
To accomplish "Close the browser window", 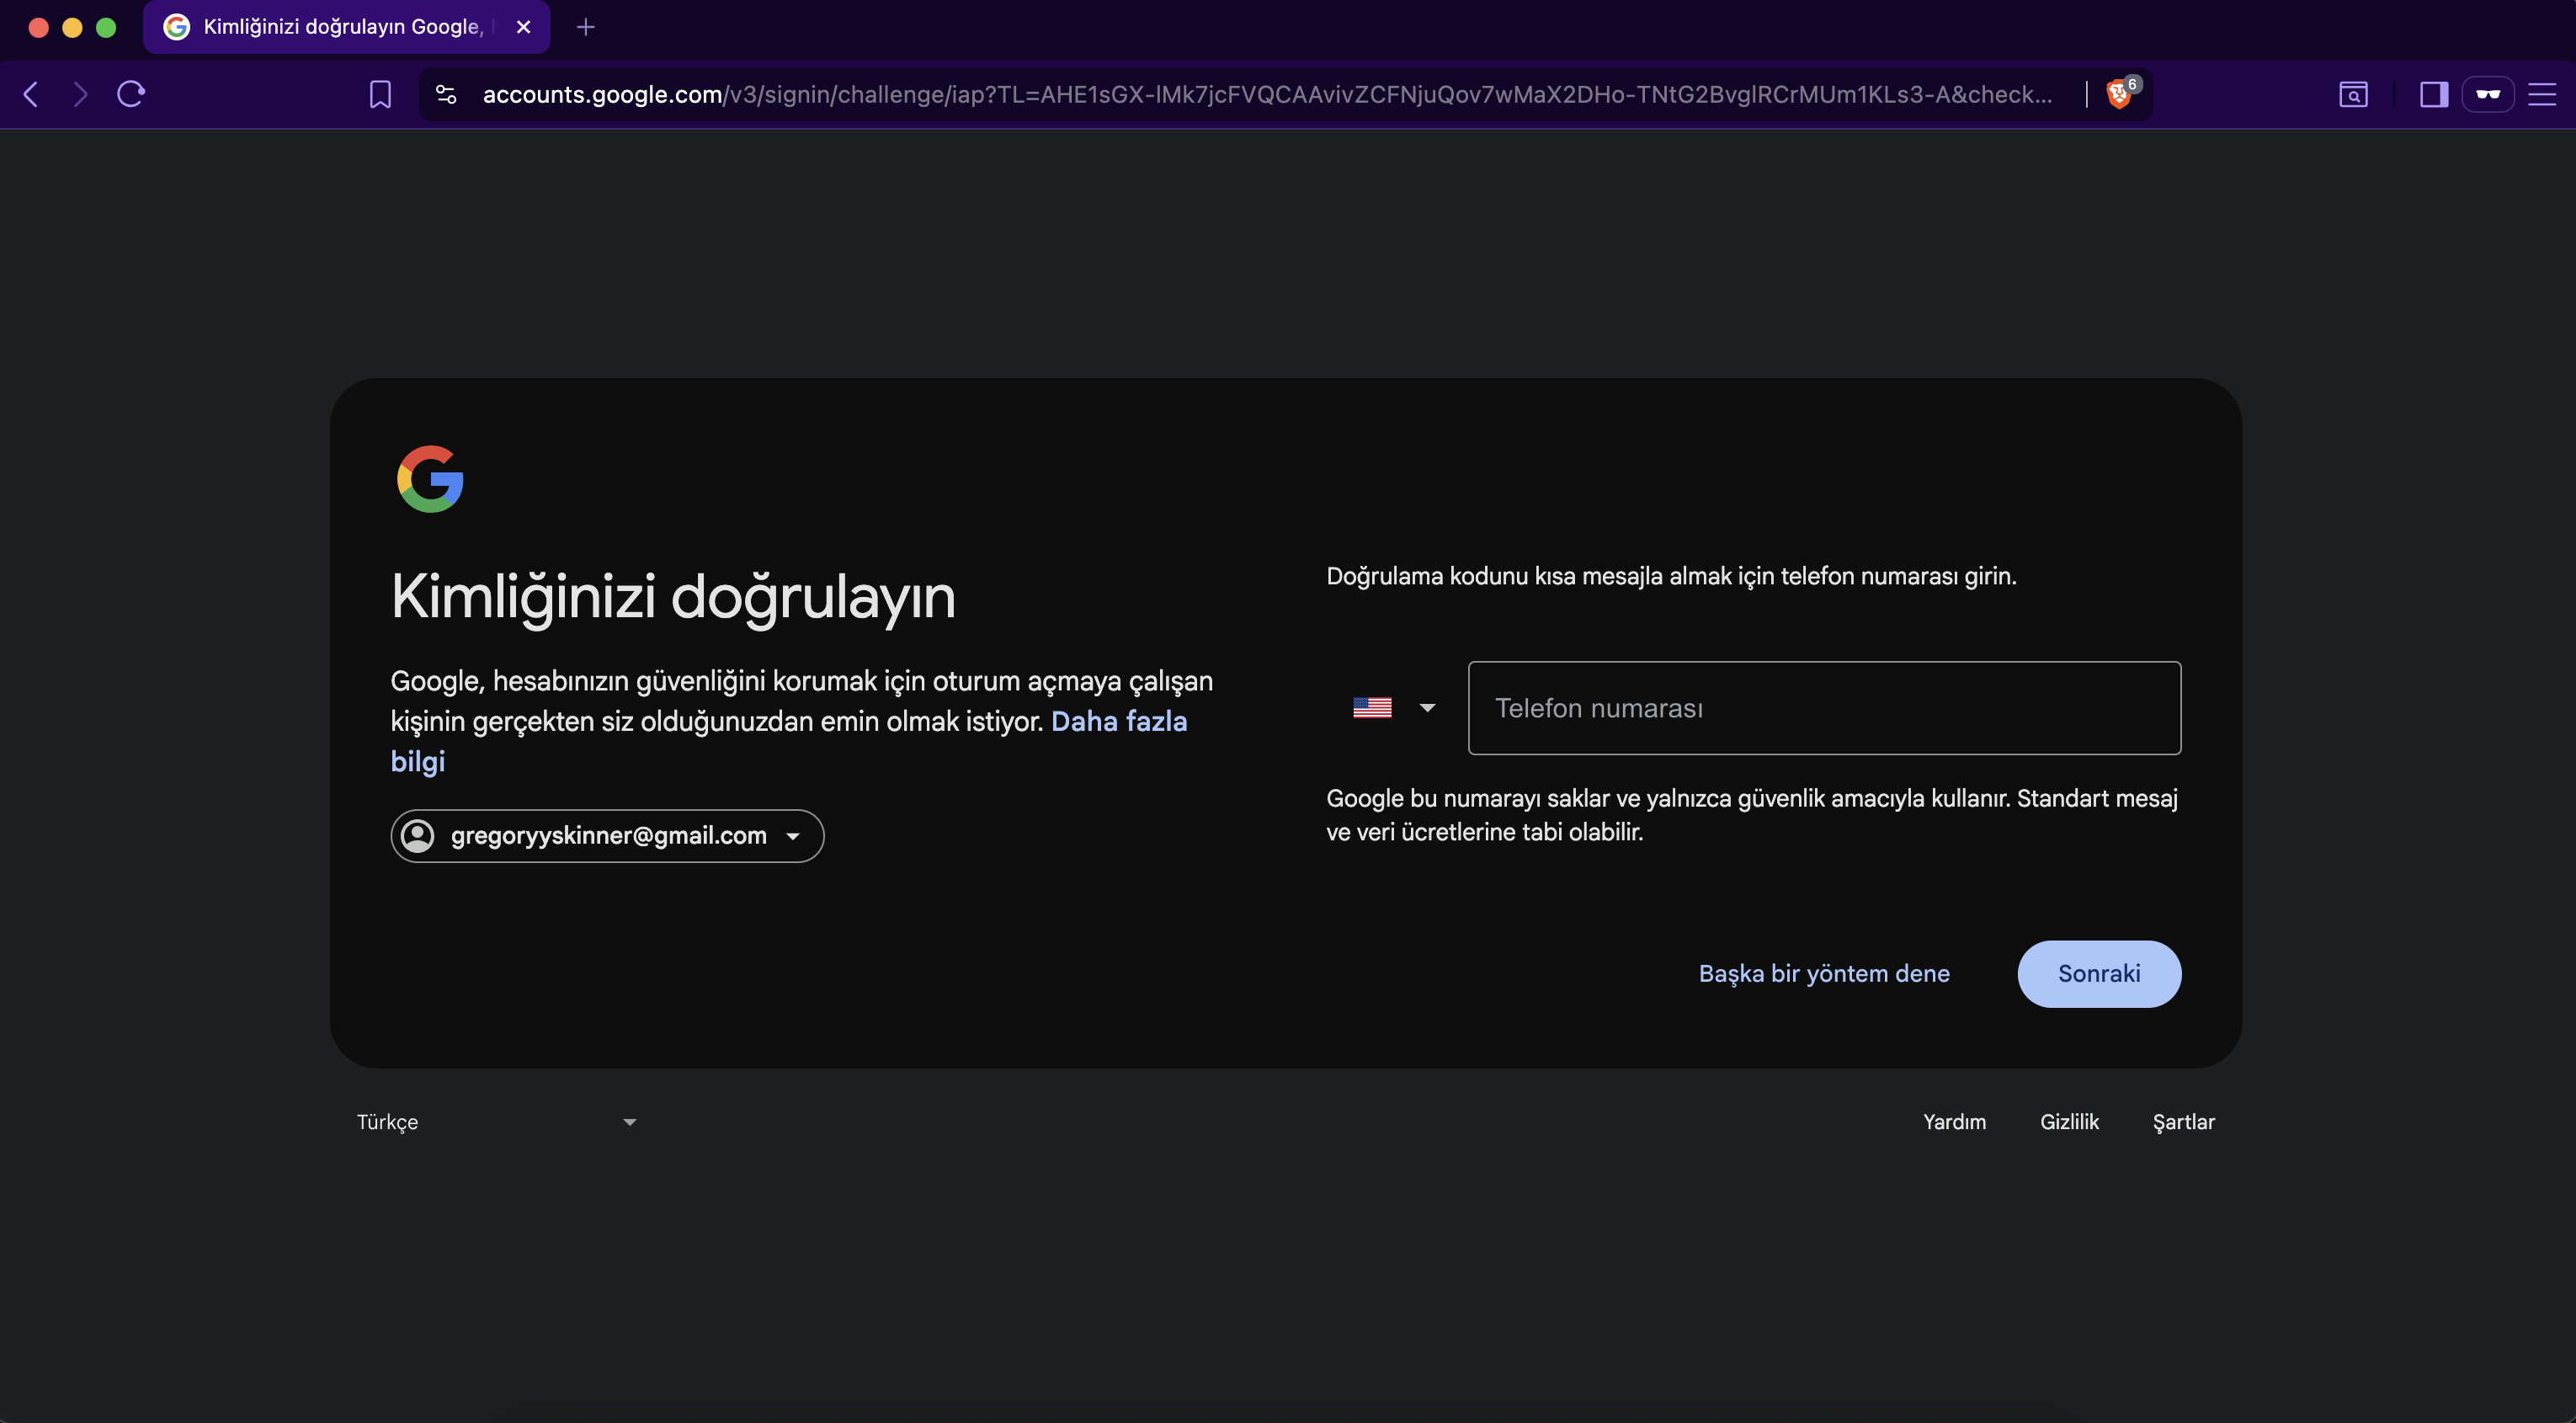I will pos(39,28).
